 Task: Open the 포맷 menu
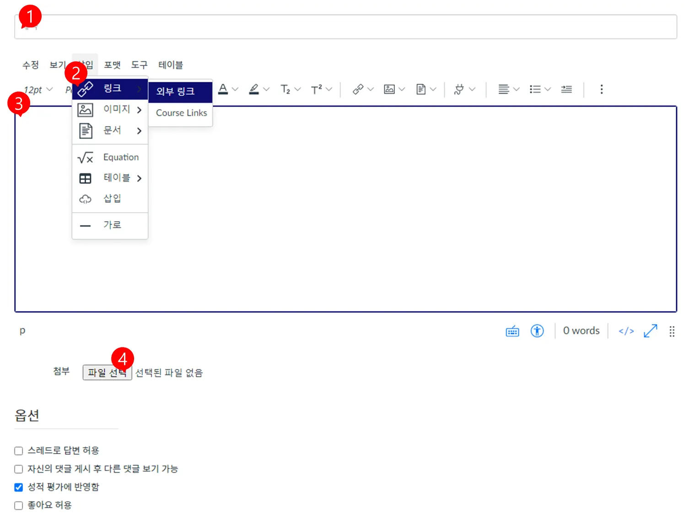pos(112,65)
